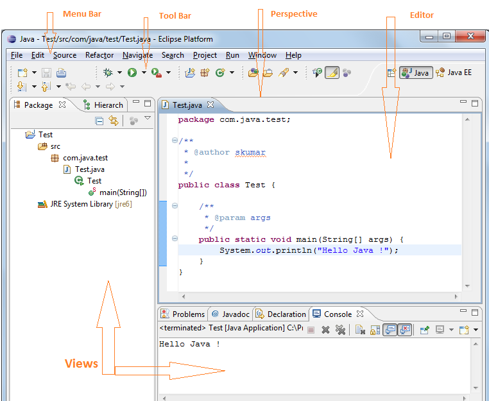Click Remove Launch in Console toolbar
This screenshot has width=489, height=401.
pyautogui.click(x=325, y=330)
